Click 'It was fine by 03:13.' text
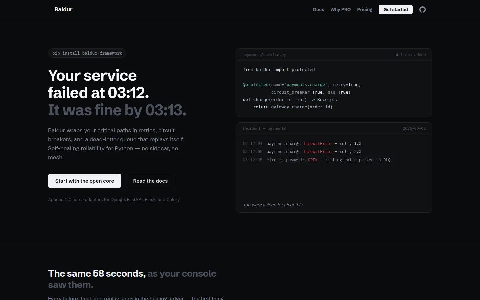This screenshot has width=480, height=300. click(117, 110)
